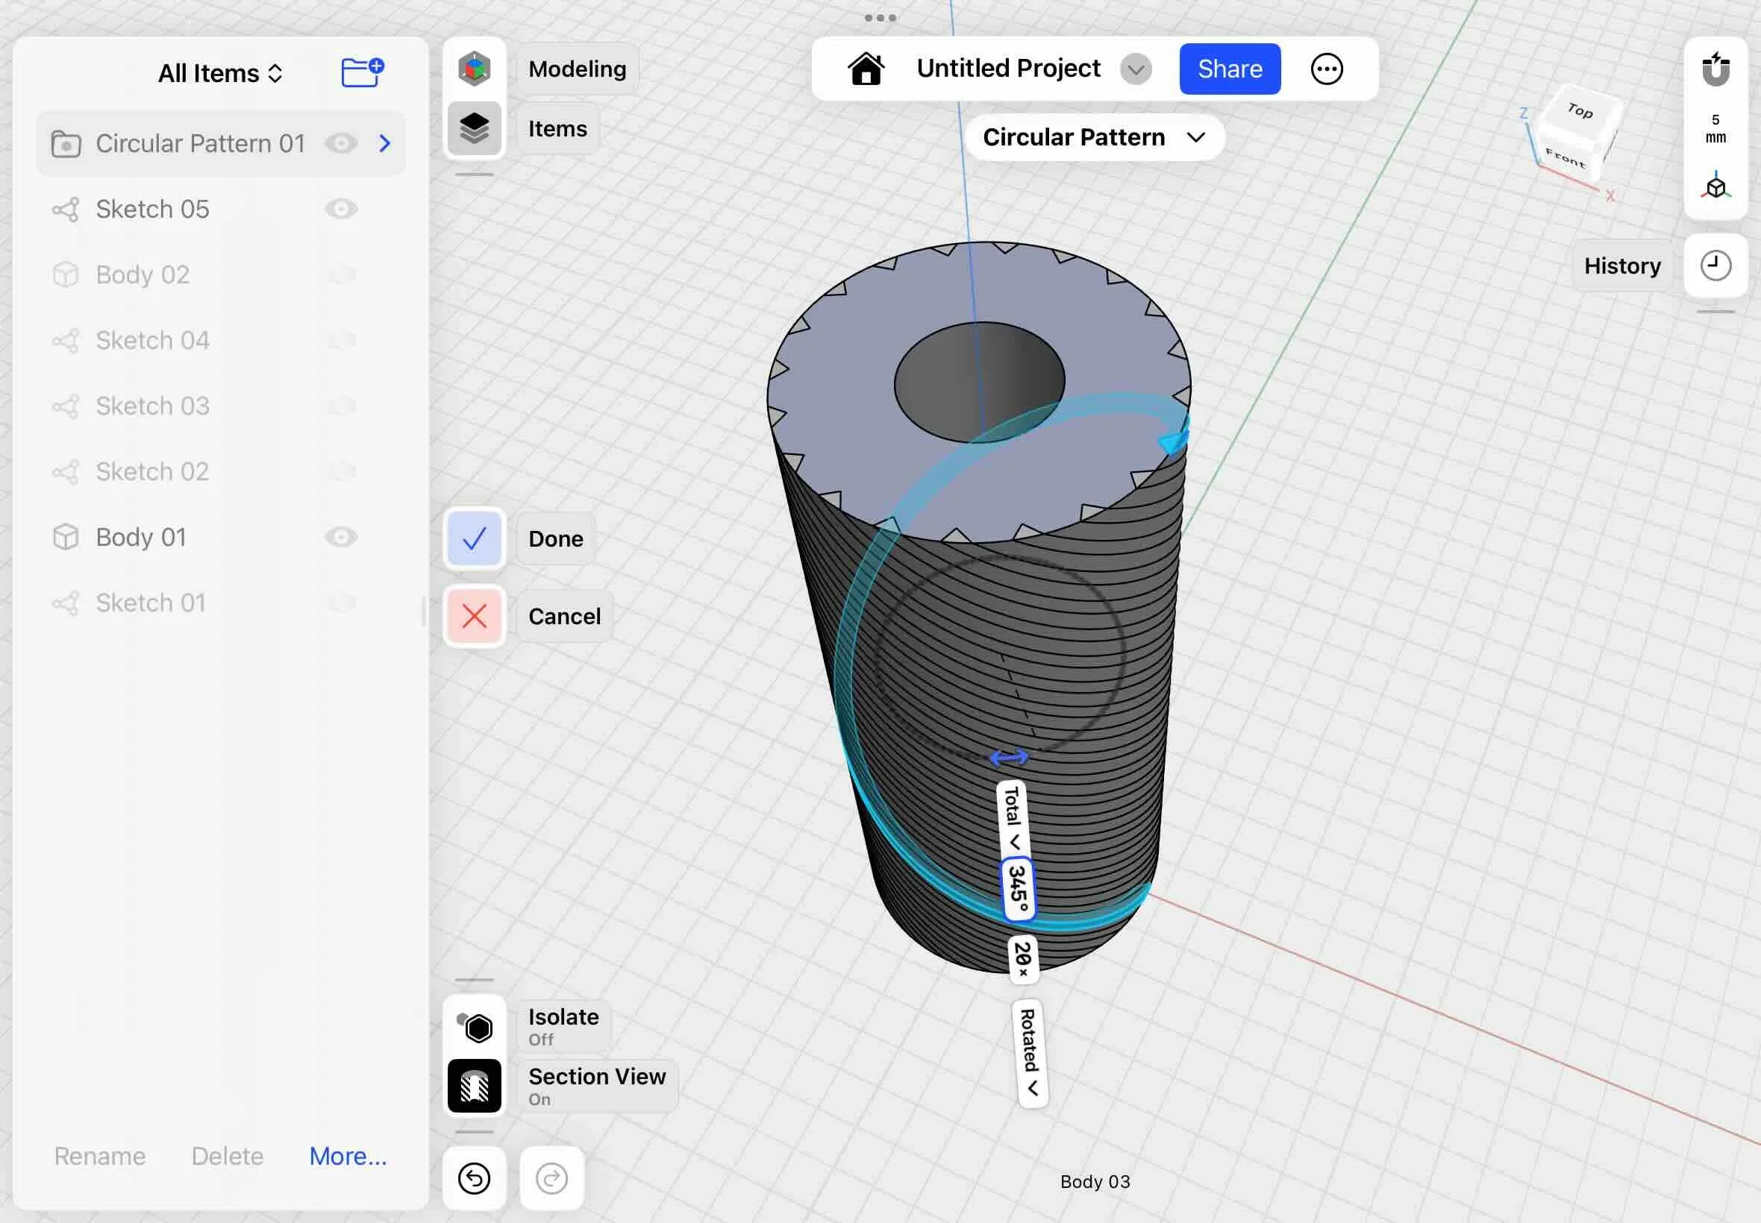1761x1223 pixels.
Task: Open the Circular Pattern tool dropdown
Action: [1094, 137]
